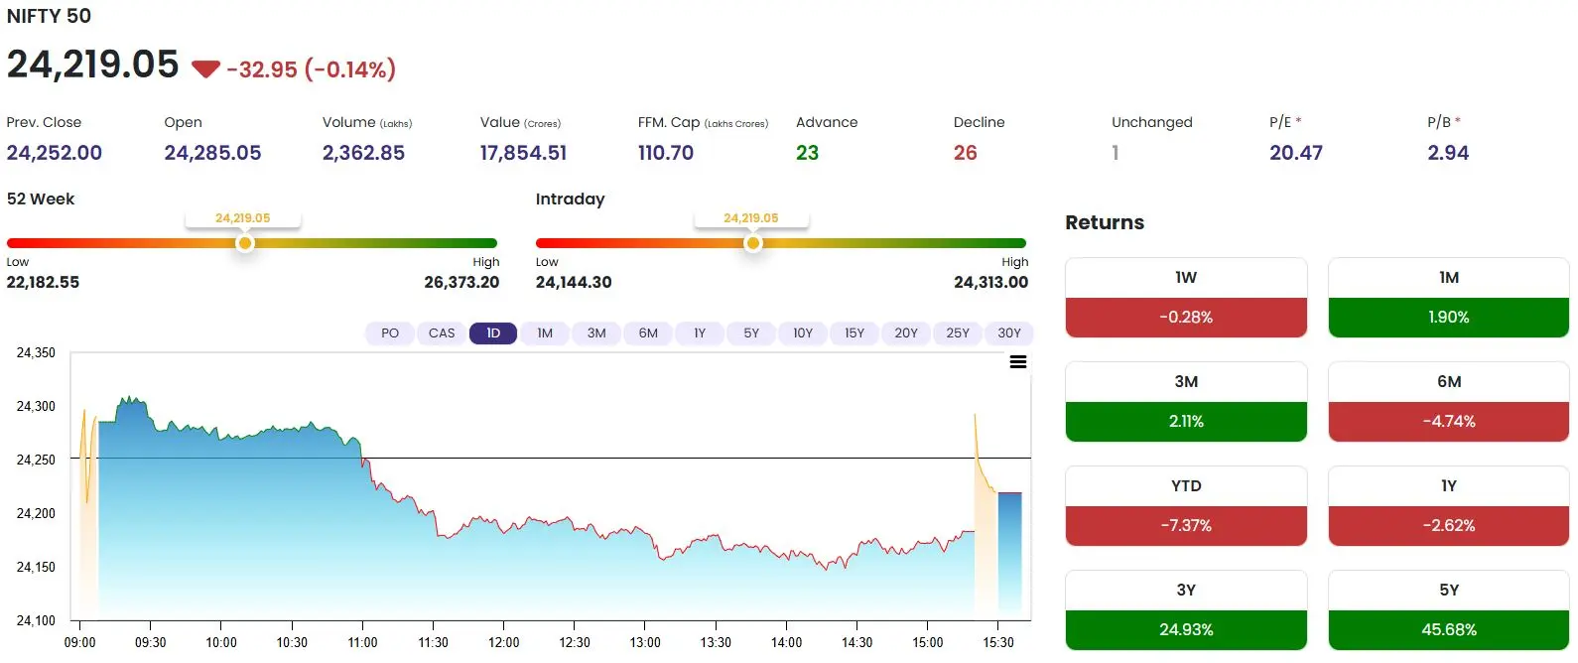1578x663 pixels.
Task: Click 52 Week high value 26,373.20
Action: coord(461,282)
